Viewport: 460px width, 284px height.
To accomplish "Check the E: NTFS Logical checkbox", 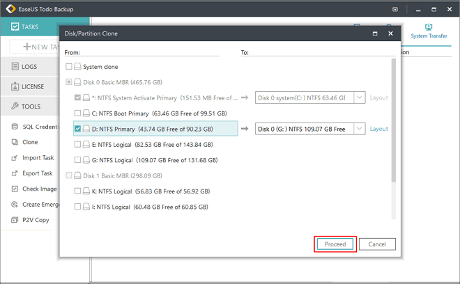I will (77, 144).
